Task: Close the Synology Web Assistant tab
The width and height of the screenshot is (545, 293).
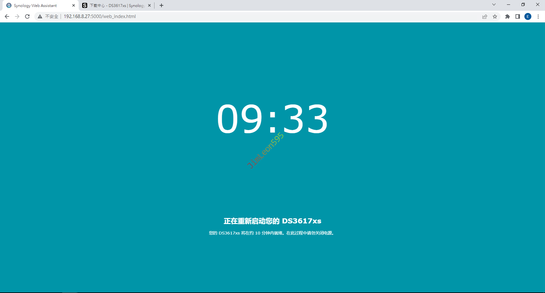Action: tap(74, 6)
